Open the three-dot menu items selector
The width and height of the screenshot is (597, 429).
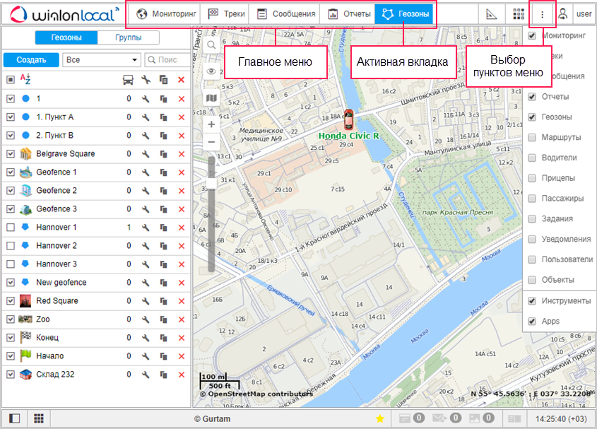pos(542,13)
